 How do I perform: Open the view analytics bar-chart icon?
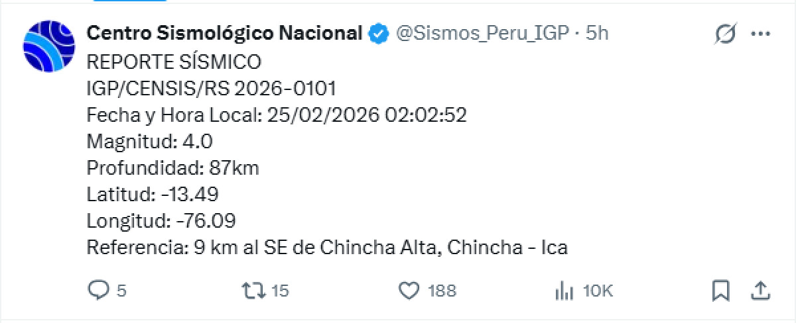(564, 290)
